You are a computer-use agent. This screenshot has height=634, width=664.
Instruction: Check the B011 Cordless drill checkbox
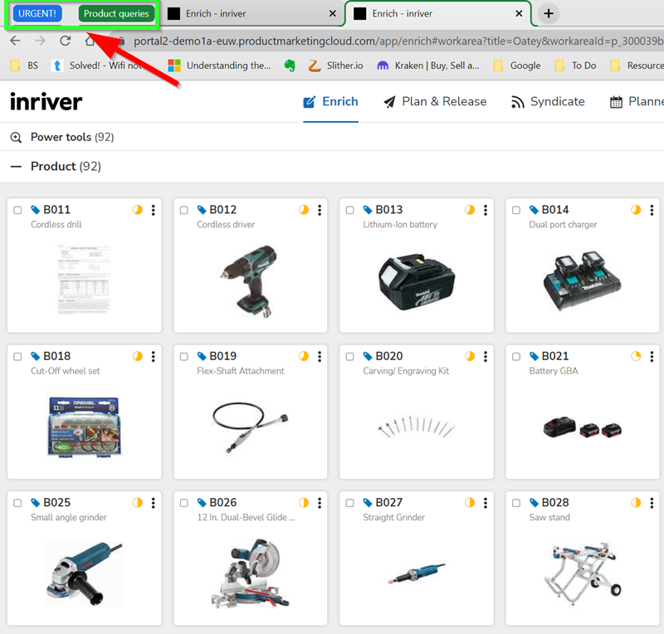click(x=17, y=210)
